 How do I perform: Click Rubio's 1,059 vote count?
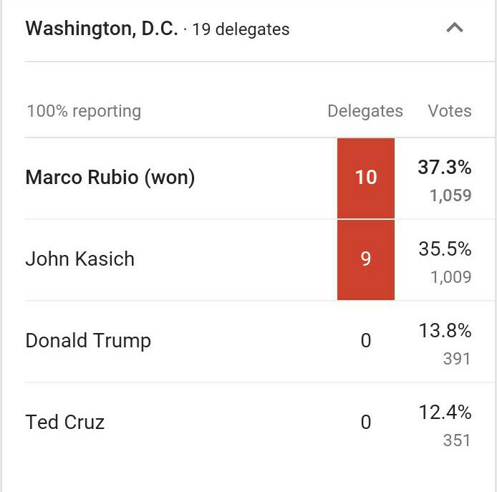click(450, 196)
